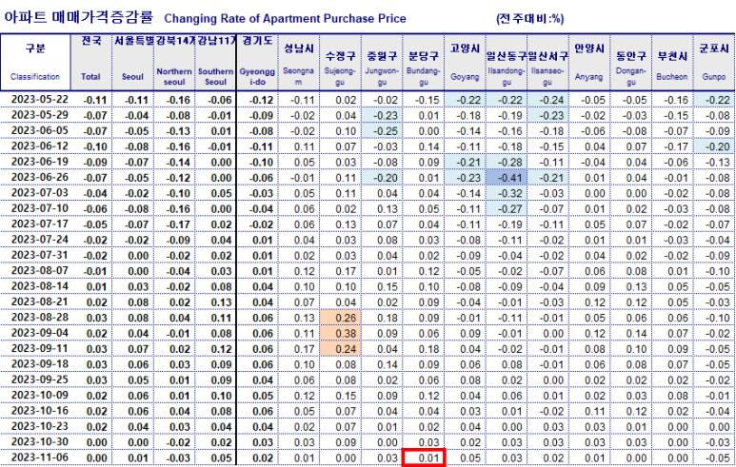Select the -0.12 Gyeonggi-do cell for 2023-05-22
The image size is (736, 467).
257,100
